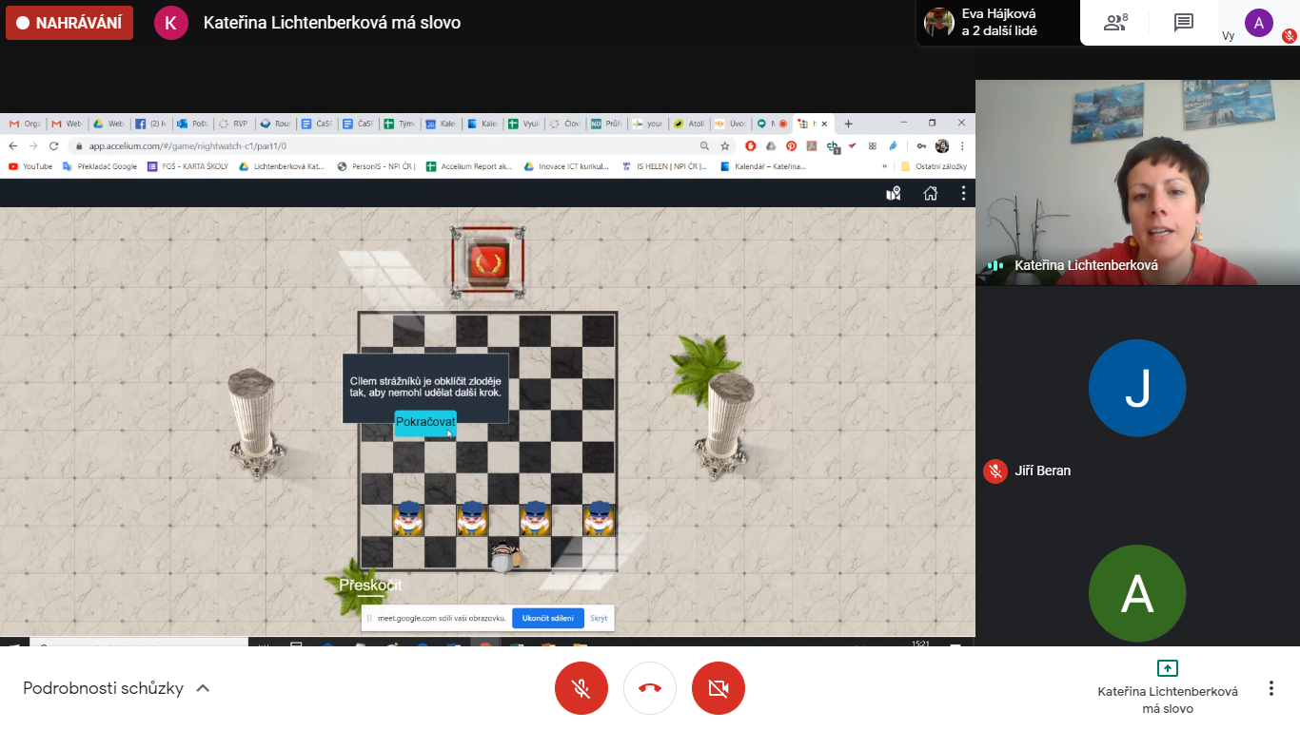Screen dimensions: 1300x730
Task: Open the meeting chat panel
Action: [1184, 23]
